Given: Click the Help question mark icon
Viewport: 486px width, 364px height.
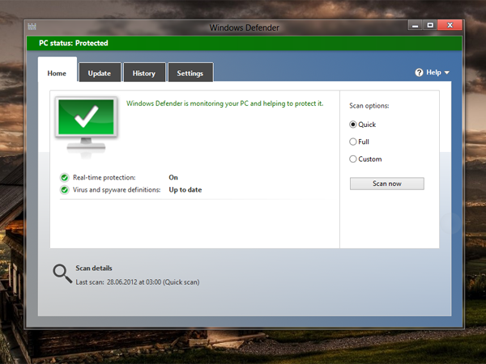Looking at the screenshot, I should point(419,73).
